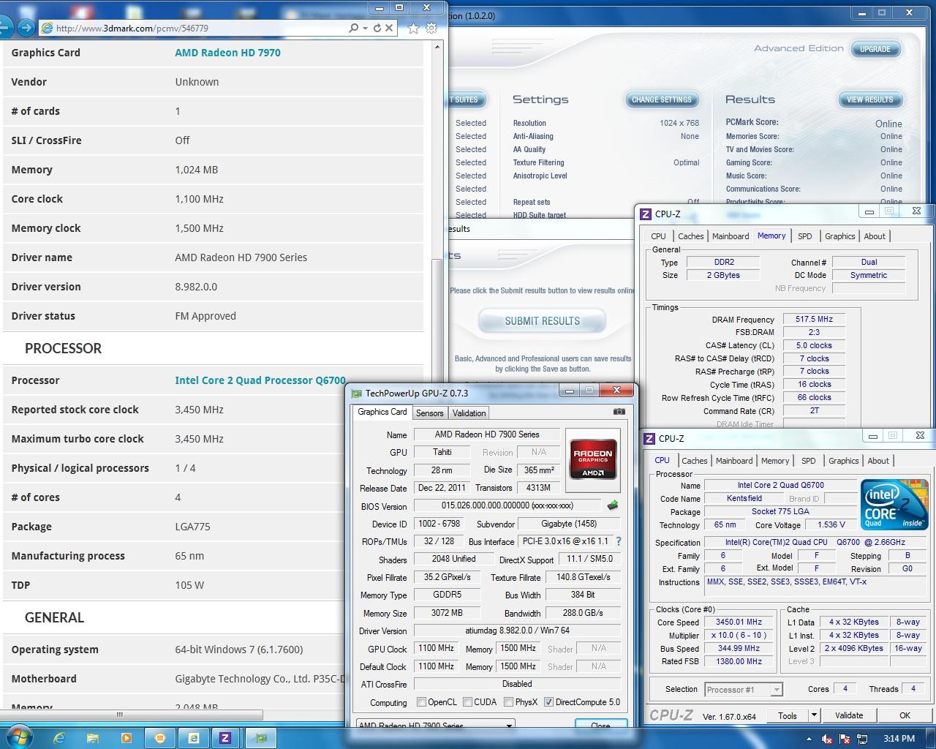Open Windows Explorer folder taskbar icon
The width and height of the screenshot is (936, 749).
[93, 738]
